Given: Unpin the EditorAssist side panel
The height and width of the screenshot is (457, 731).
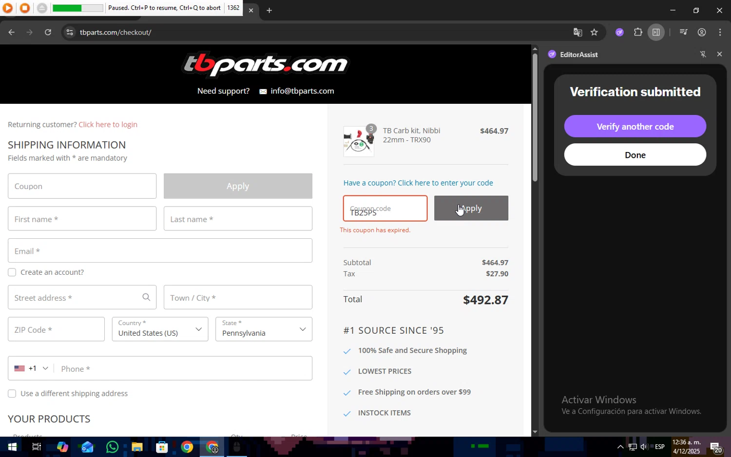Looking at the screenshot, I should coord(703,54).
